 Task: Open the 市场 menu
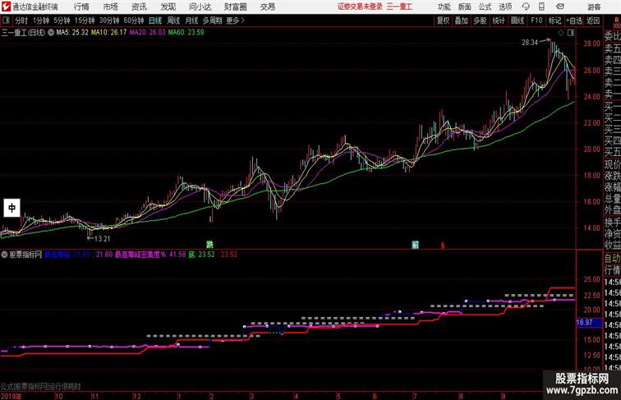[111, 7]
